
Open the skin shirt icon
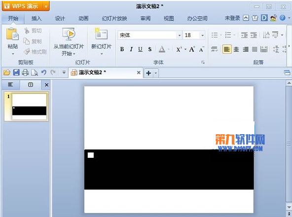tap(255, 18)
